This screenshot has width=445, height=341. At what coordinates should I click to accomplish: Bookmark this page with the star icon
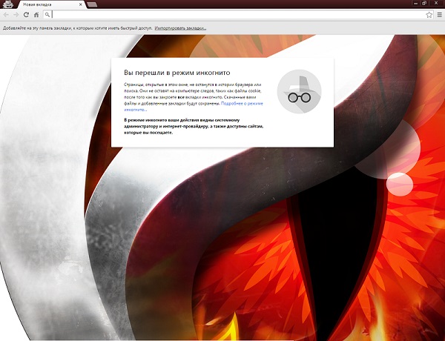tap(429, 15)
